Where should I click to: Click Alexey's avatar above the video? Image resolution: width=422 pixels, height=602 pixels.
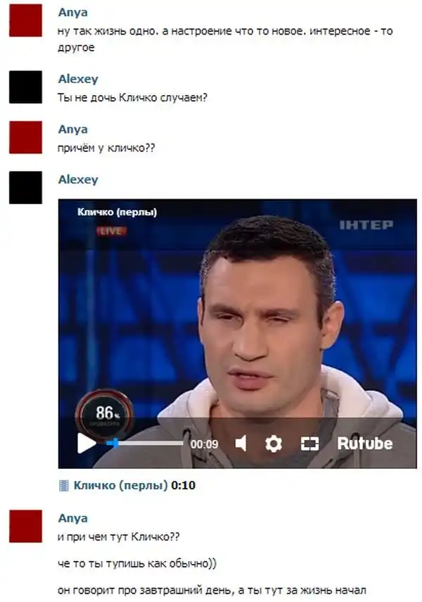(26, 187)
